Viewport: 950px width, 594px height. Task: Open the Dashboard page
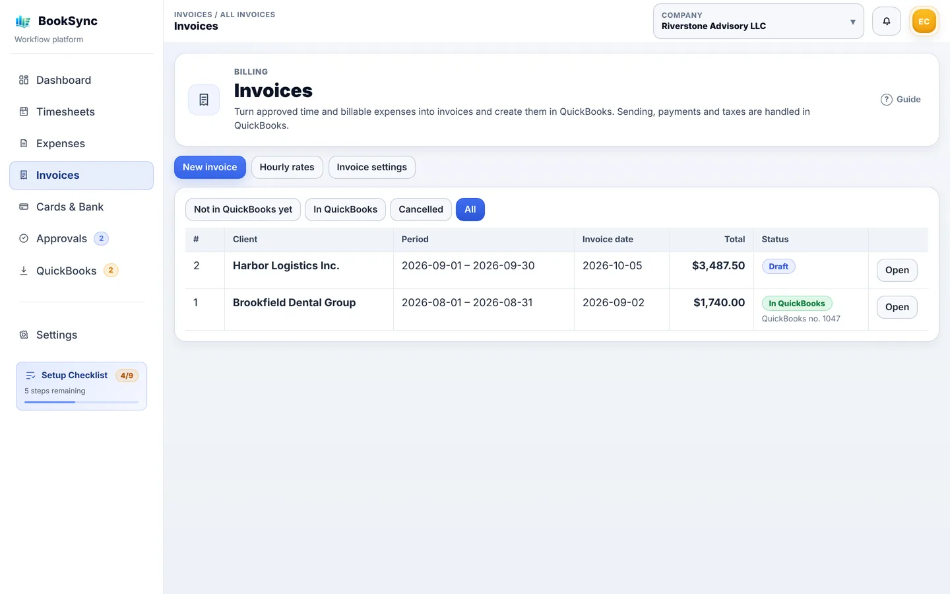pyautogui.click(x=81, y=80)
